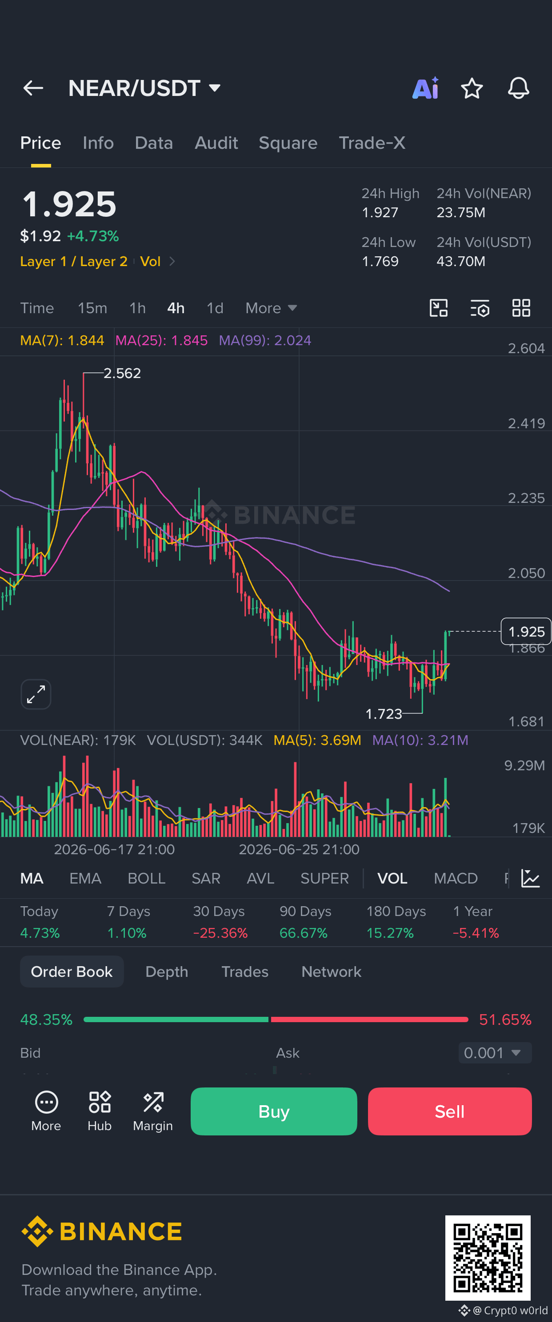Open the NEAR/USDT pair selector dropdown

pos(144,88)
